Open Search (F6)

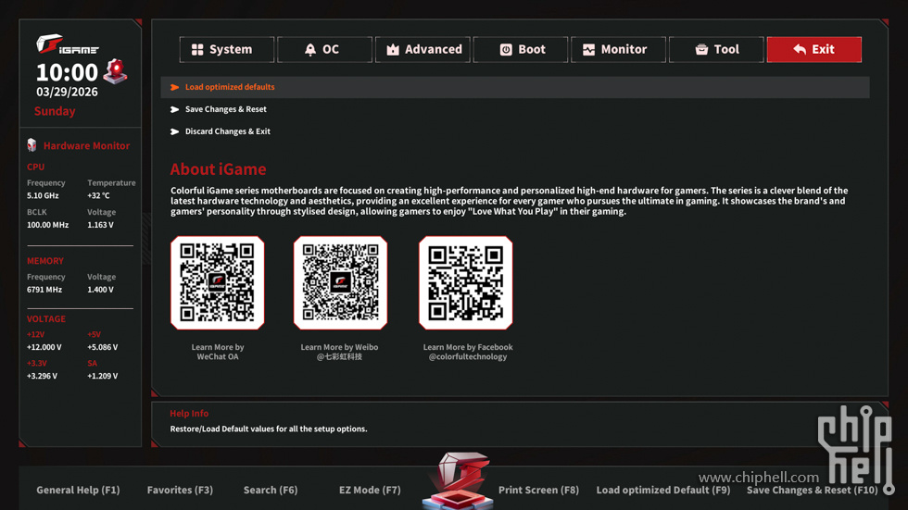[x=271, y=490]
